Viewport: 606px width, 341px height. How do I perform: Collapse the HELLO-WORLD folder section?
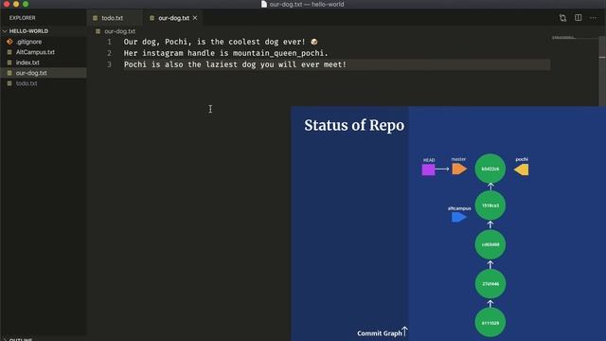tap(28, 31)
